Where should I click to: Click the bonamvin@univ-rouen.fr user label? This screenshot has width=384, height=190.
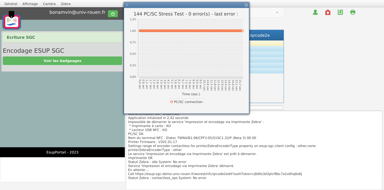pos(77,12)
